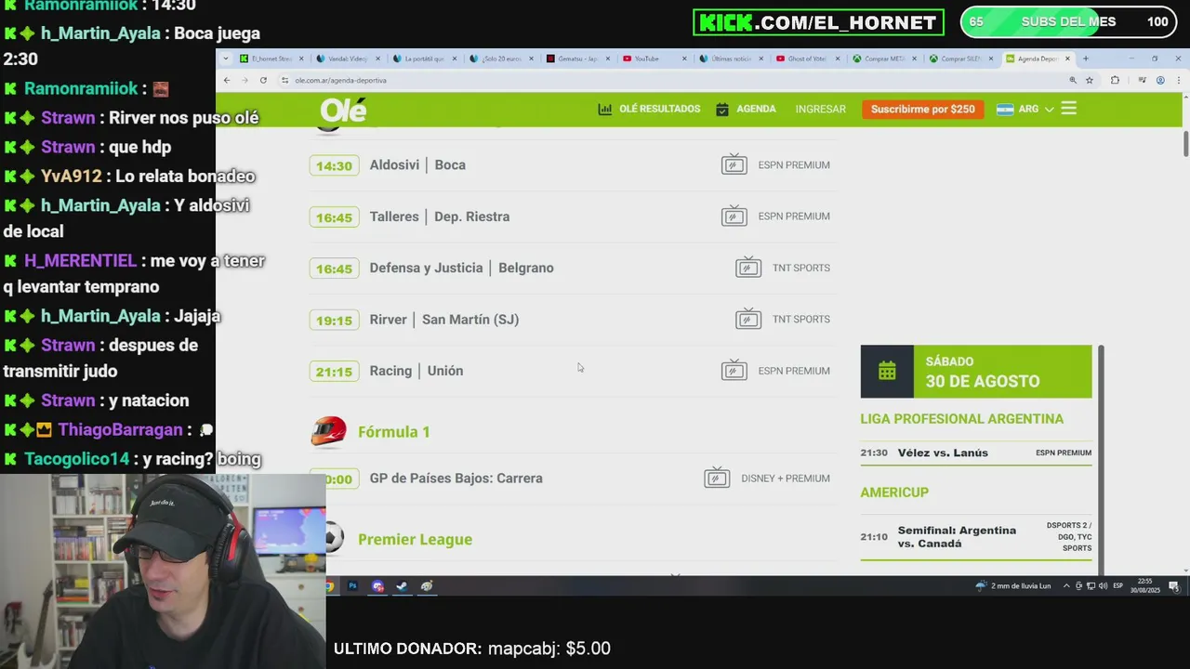Viewport: 1190px width, 669px height.
Task: Open Photoshop from the taskbar
Action: (x=352, y=586)
